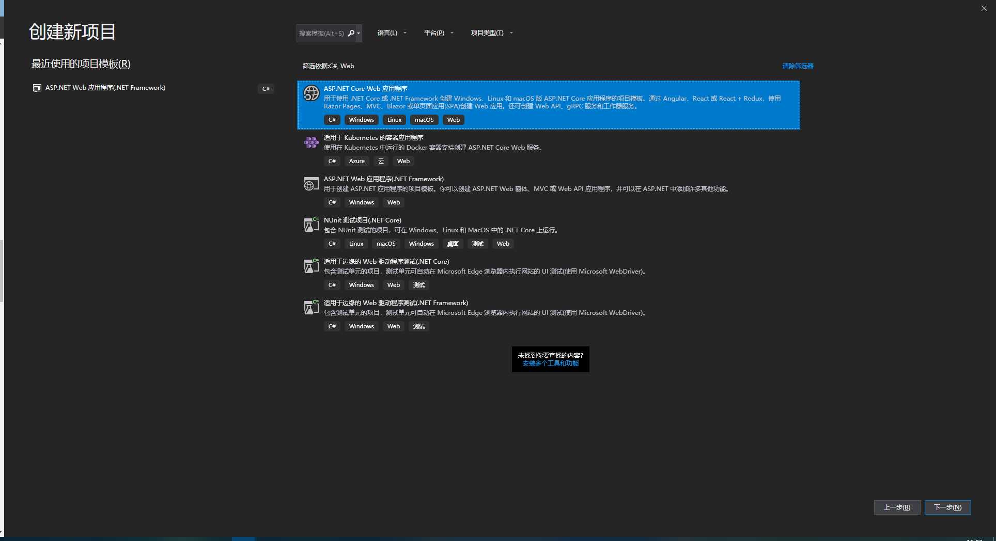Click the Next (下一步) button
Image resolution: width=996 pixels, height=541 pixels.
(x=947, y=507)
